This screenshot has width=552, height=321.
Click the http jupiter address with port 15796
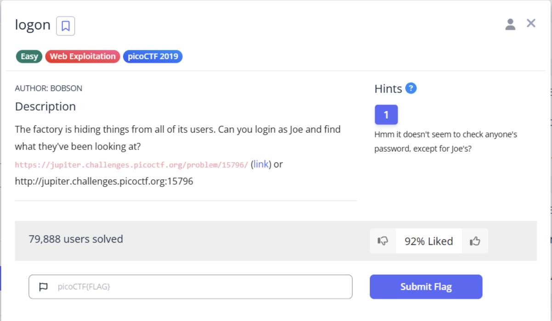coord(104,181)
